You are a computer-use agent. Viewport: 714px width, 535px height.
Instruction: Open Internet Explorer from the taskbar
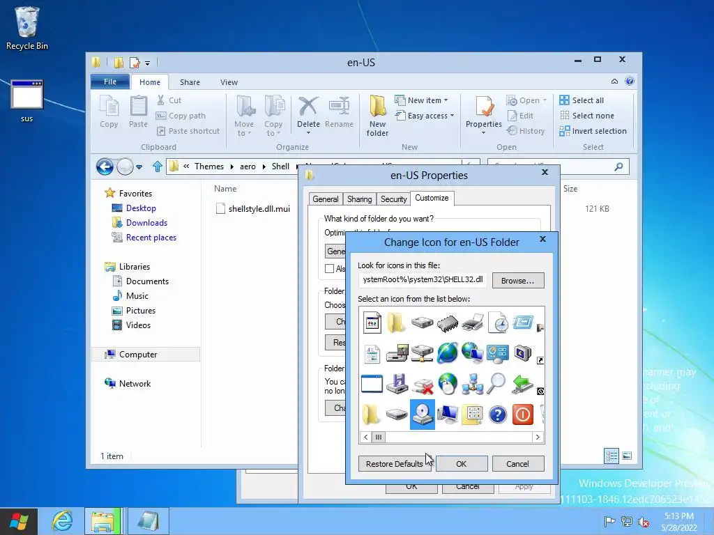(x=61, y=521)
